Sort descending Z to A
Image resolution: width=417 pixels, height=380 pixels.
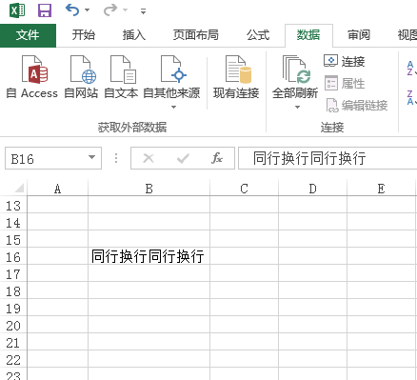tap(411, 97)
